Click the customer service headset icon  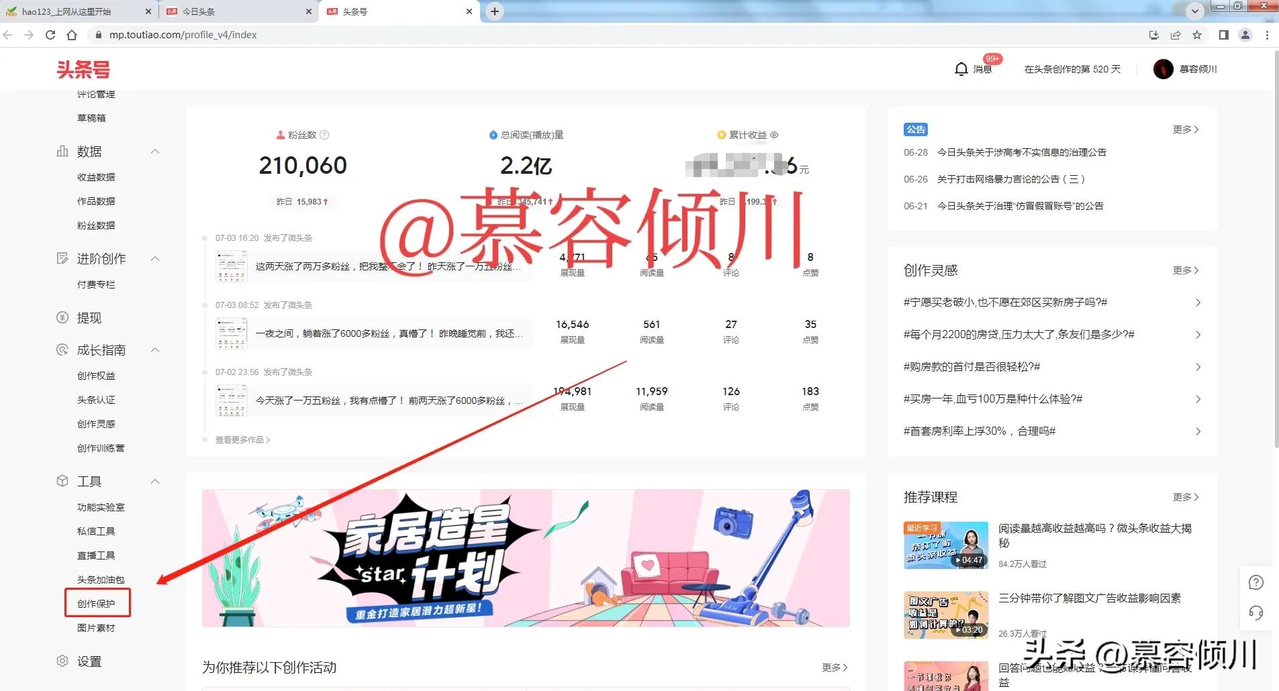[x=1256, y=613]
